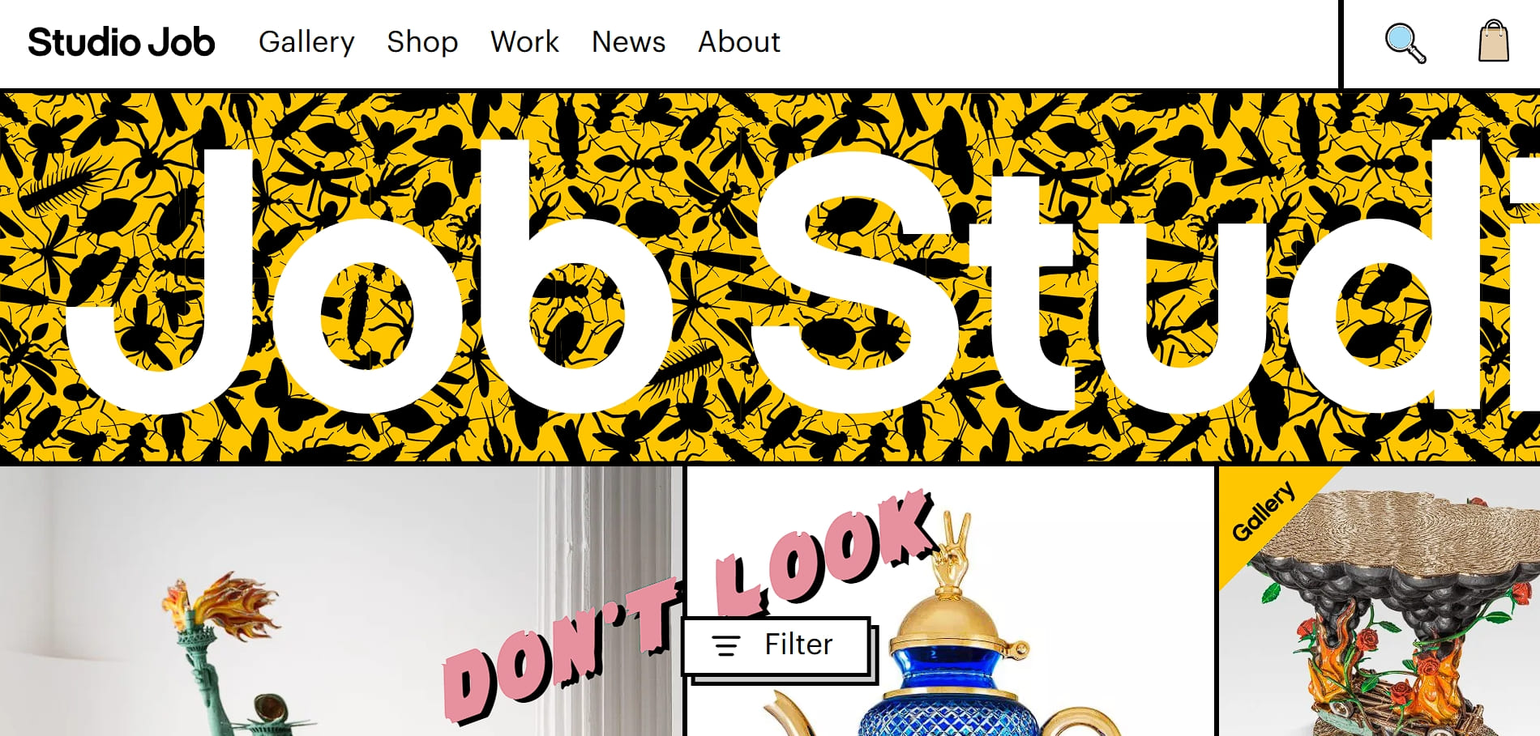Open the About page
1540x736 pixels.
pos(739,42)
